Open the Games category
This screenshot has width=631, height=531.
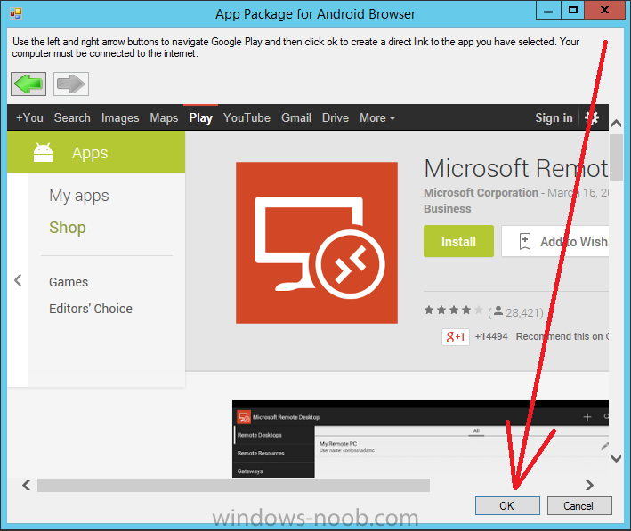(x=69, y=282)
